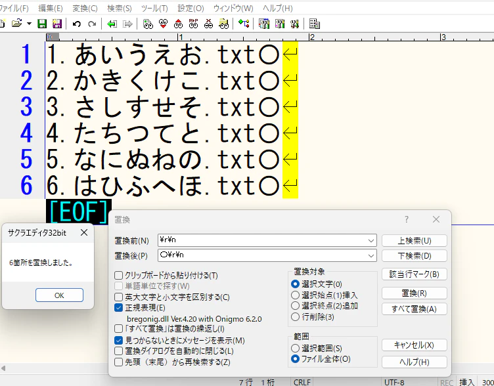Uncheck 見つからないときにメッセージを表示(M)
The image size is (494, 386).
click(x=118, y=340)
